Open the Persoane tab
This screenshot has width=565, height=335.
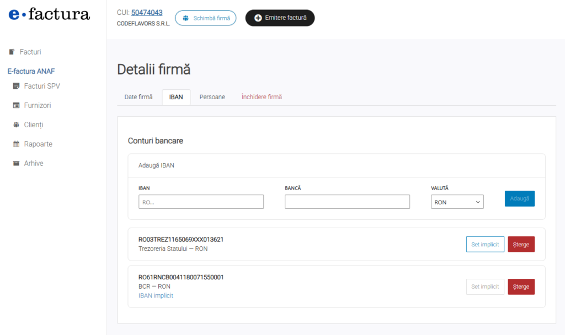pos(212,97)
